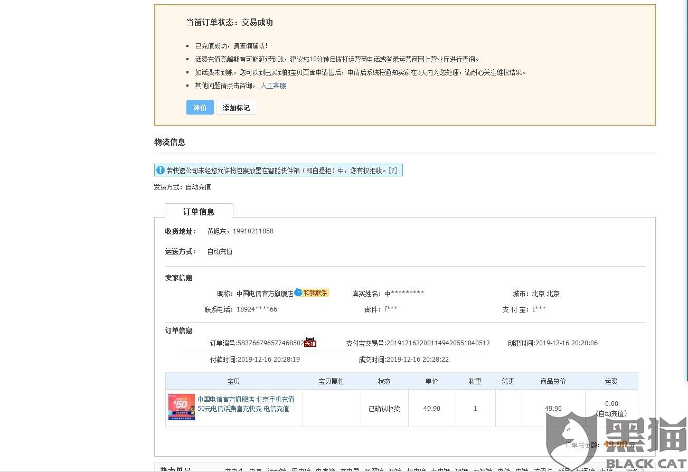Click the 真实姓名 masked value

(404, 294)
